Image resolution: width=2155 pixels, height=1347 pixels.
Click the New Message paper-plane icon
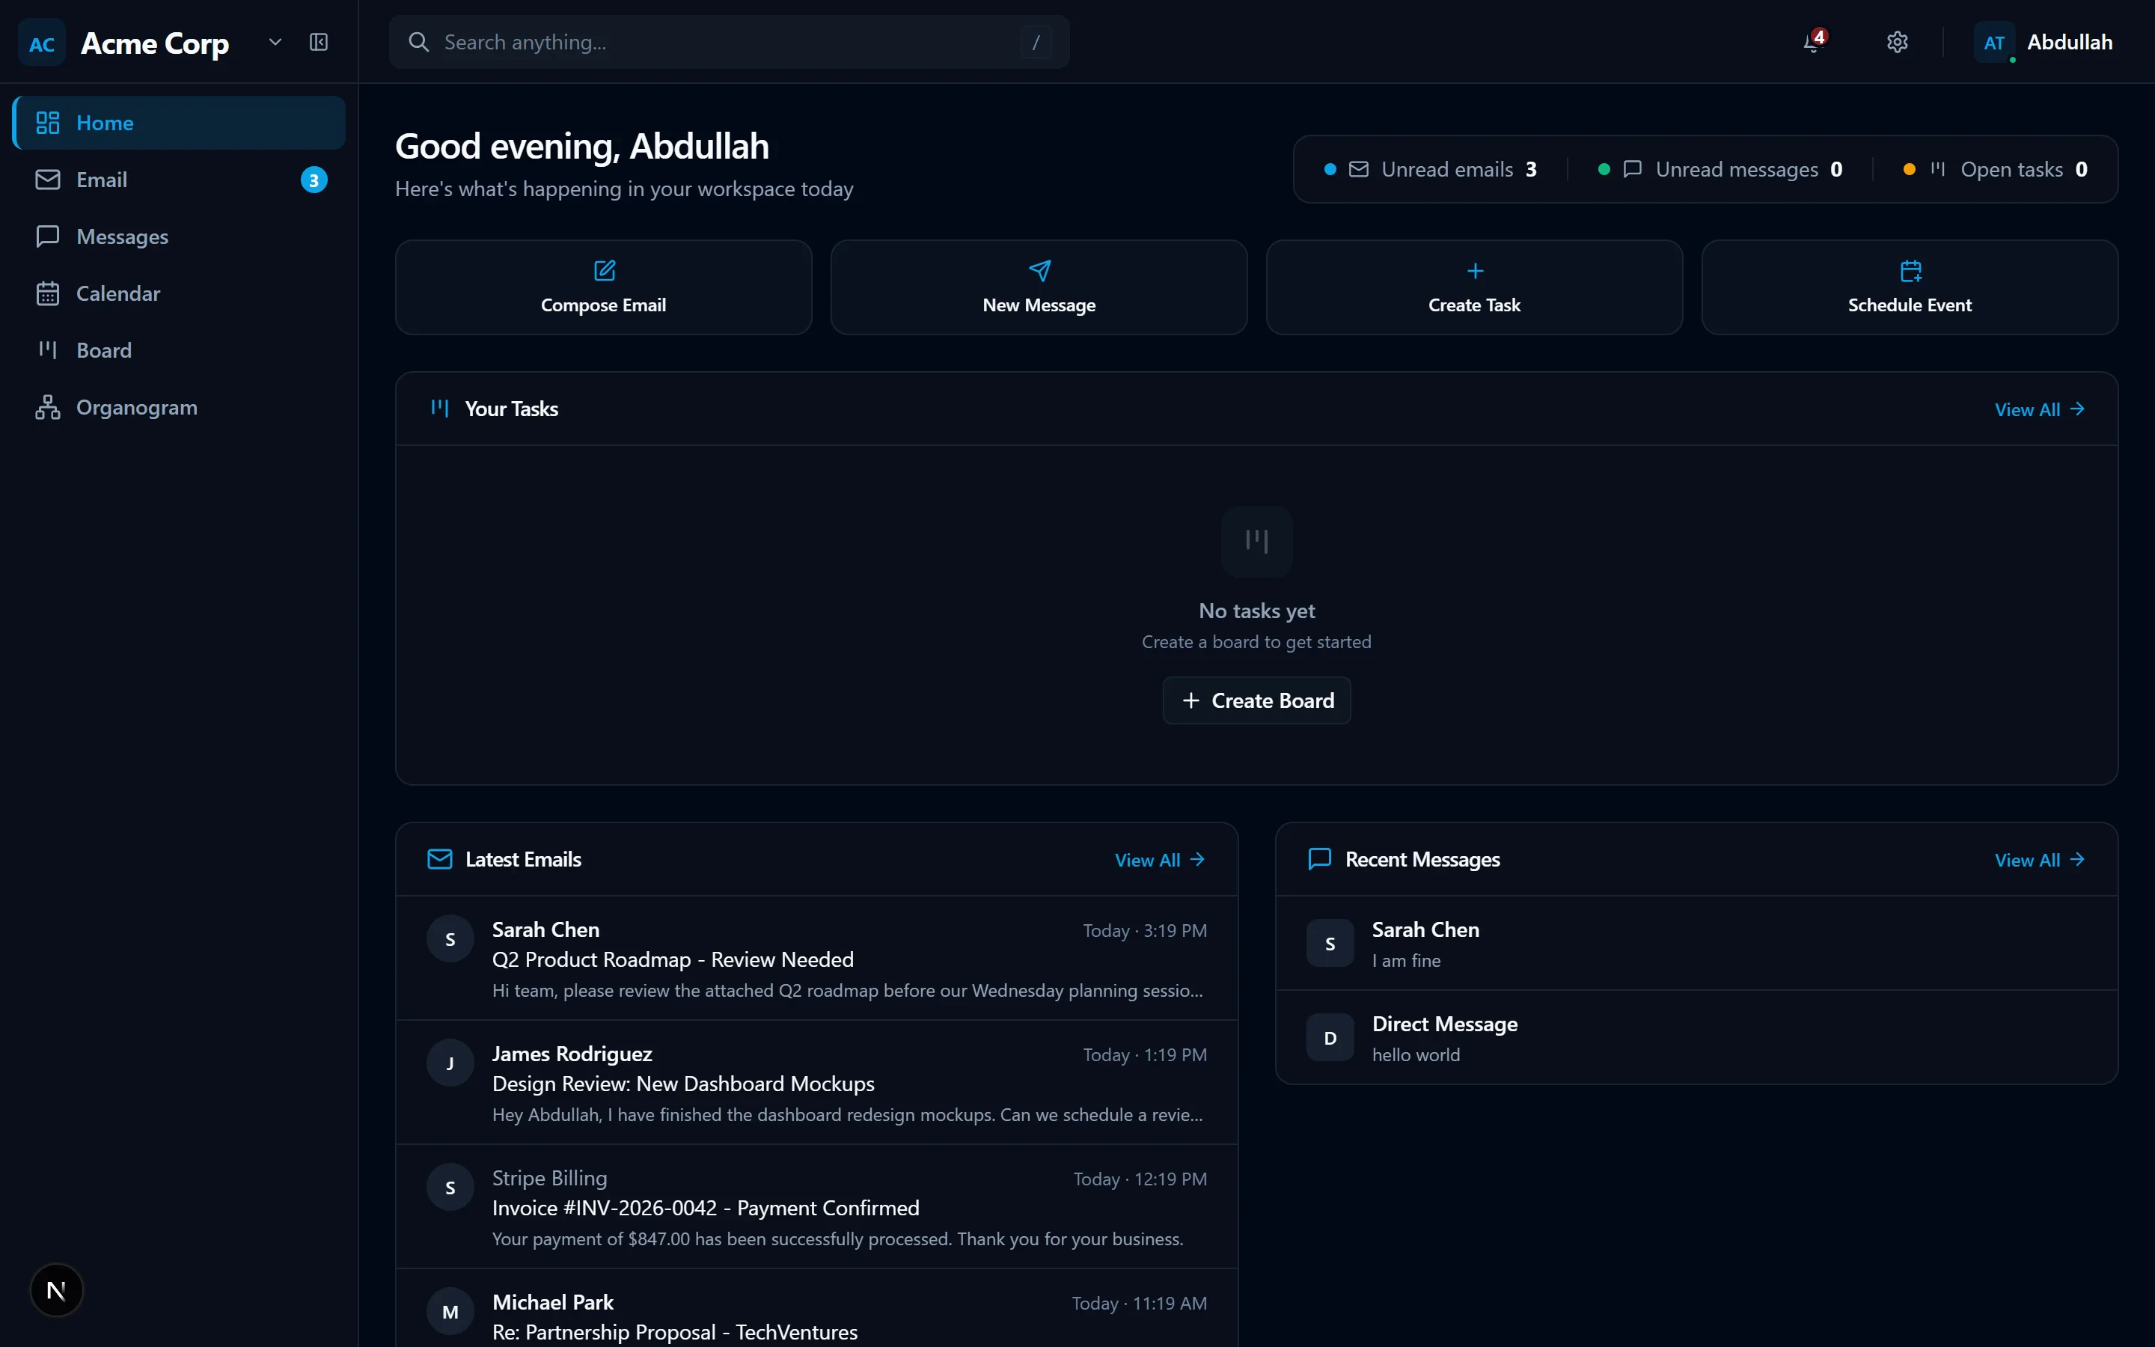point(1039,271)
